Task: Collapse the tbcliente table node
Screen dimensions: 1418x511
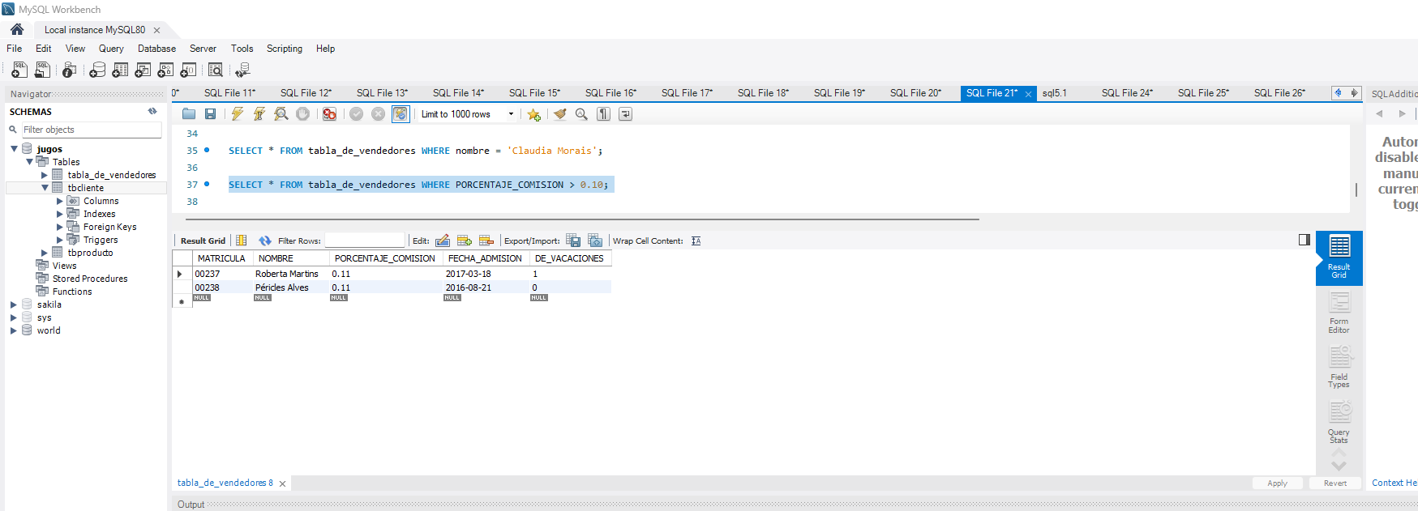Action: [x=45, y=188]
